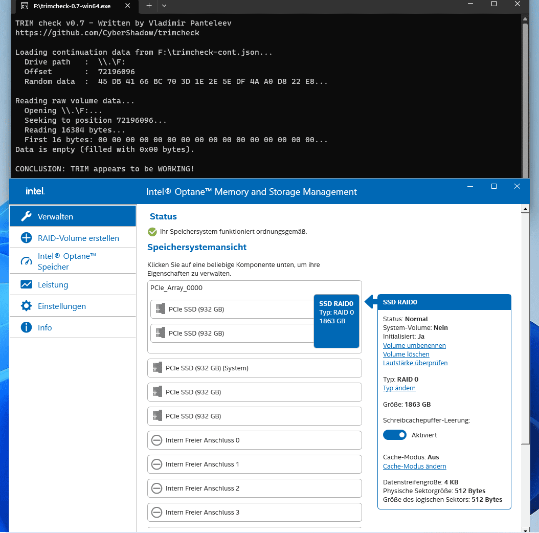This screenshot has width=539, height=533.
Task: Click the 'Datenstreifengröße: 4 KB' line
Action: click(420, 482)
